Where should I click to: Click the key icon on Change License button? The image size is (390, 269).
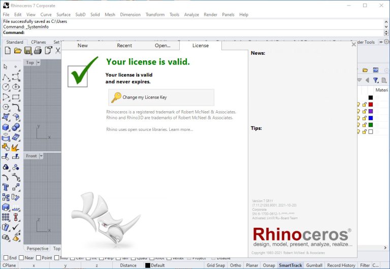click(116, 97)
